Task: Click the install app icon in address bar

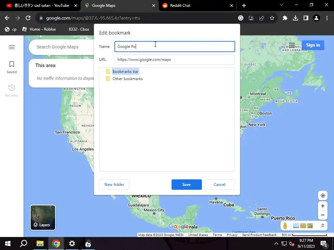Action: [x=251, y=18]
